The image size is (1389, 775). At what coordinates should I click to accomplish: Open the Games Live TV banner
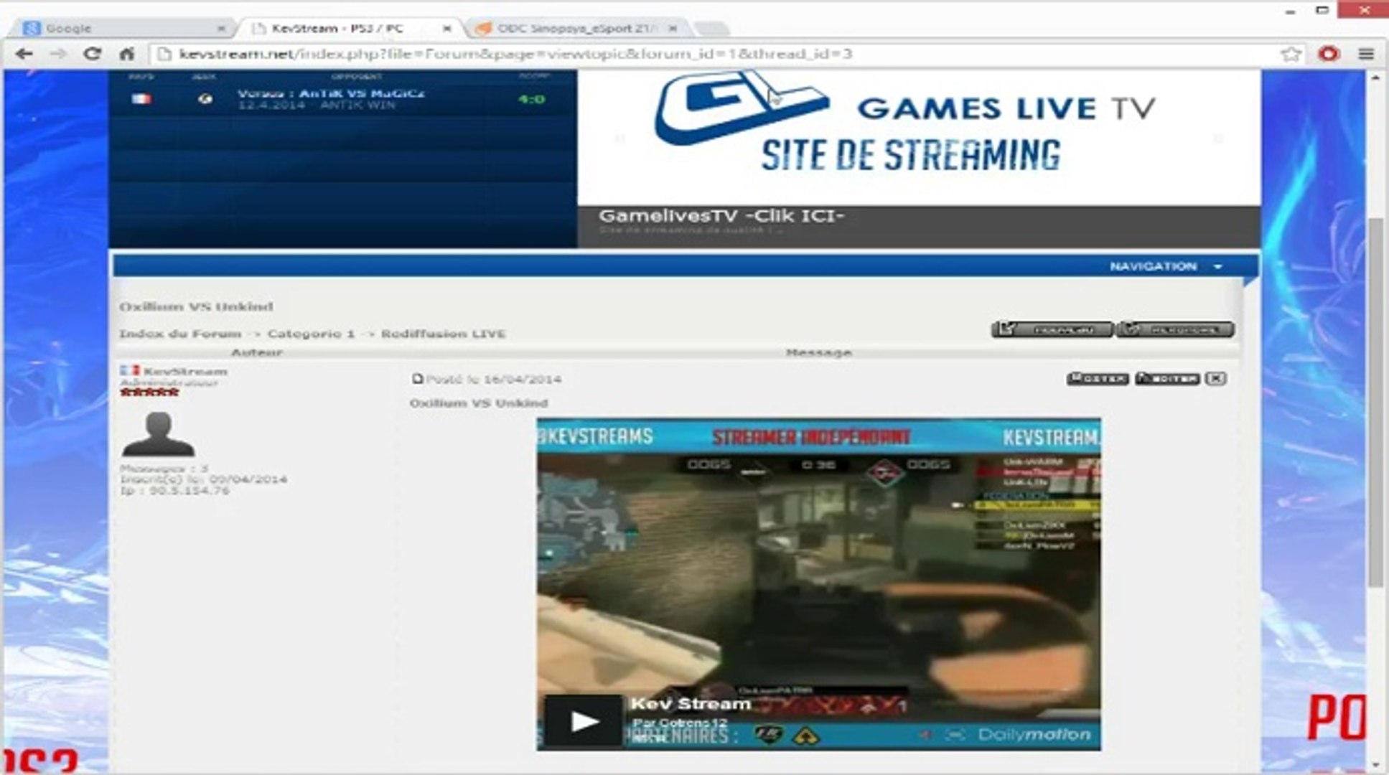919,136
